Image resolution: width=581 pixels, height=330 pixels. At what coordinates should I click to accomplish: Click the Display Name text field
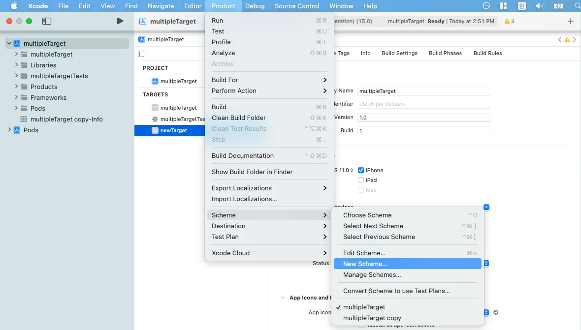(424, 91)
